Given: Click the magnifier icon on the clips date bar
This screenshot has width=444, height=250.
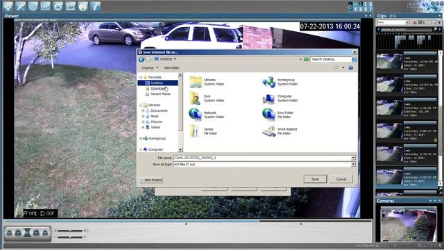Looking at the screenshot, I should tap(435, 29).
